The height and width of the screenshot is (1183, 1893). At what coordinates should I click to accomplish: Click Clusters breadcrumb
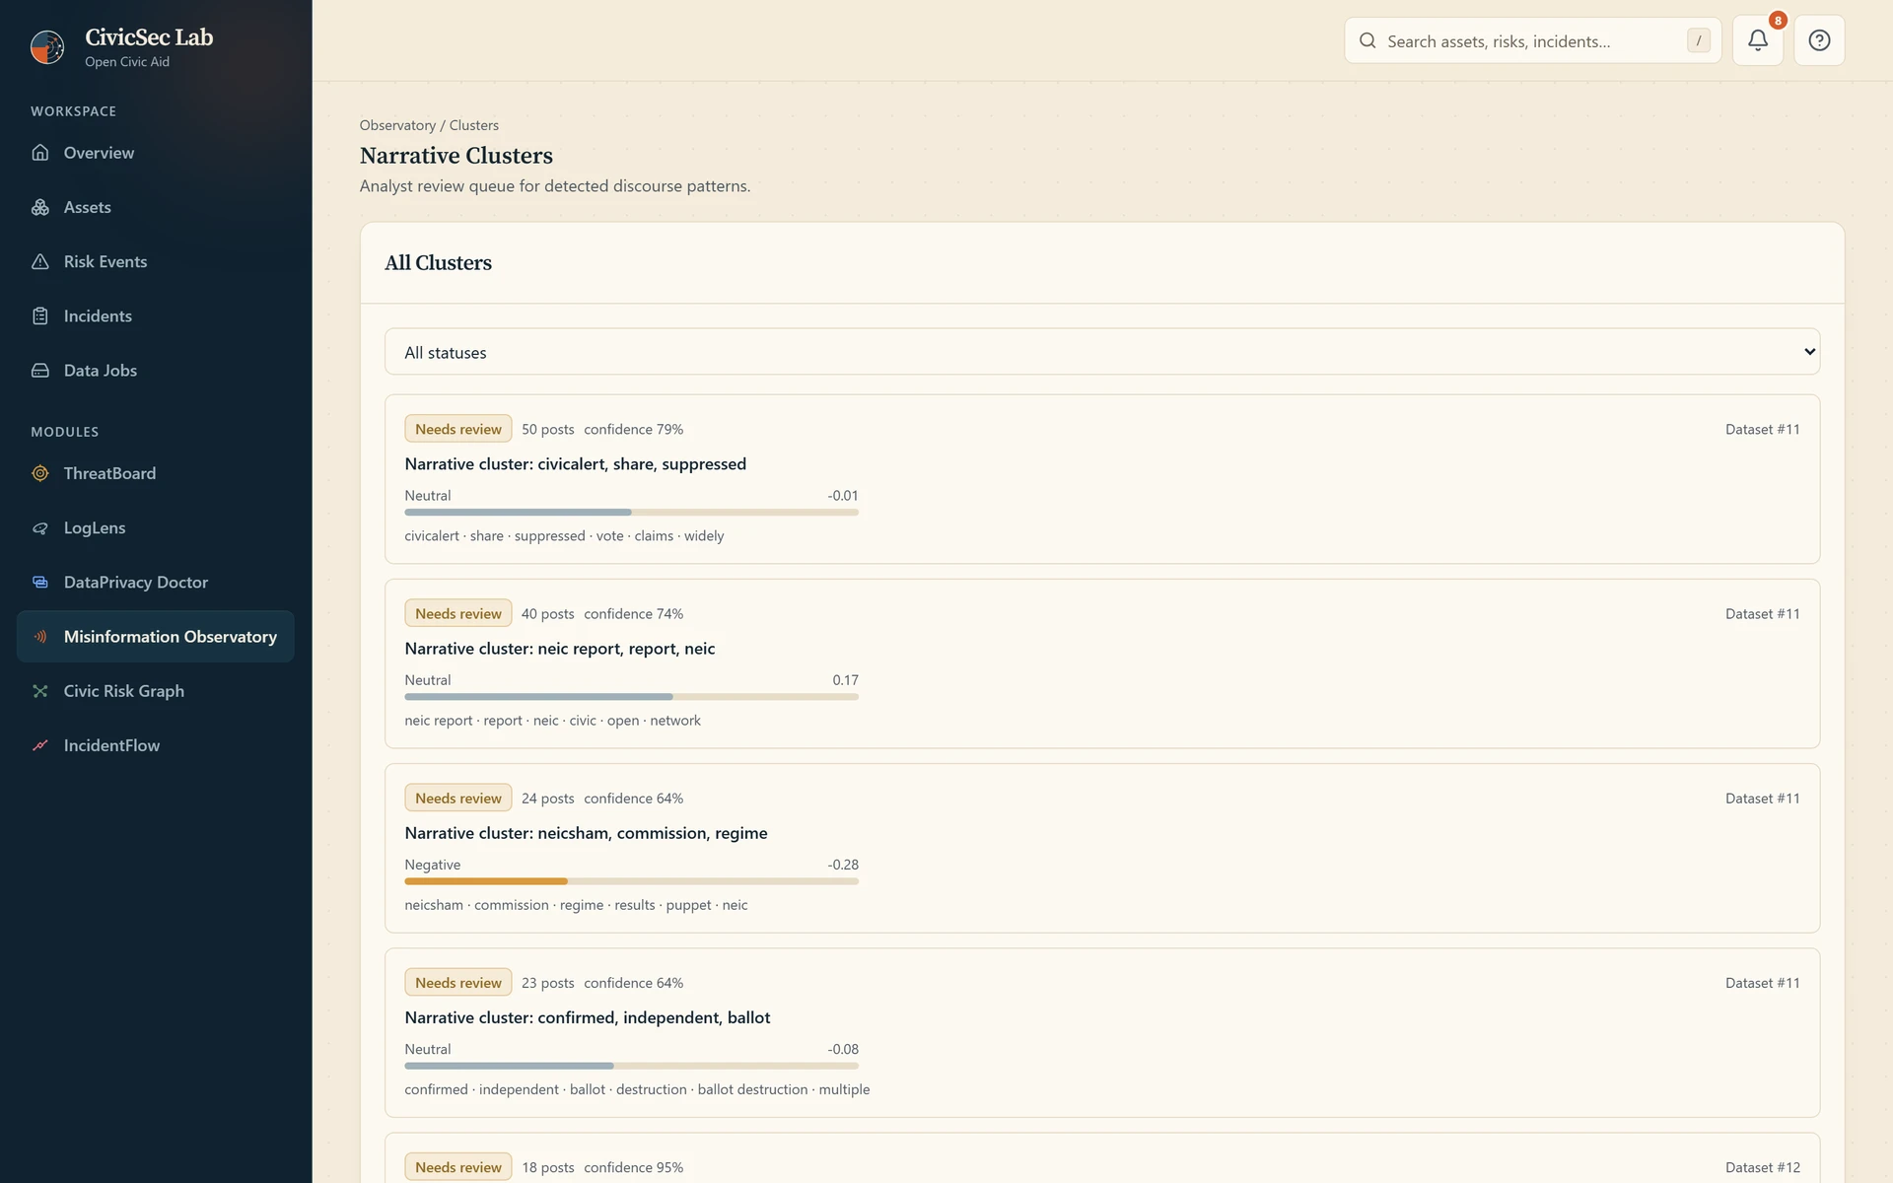[474, 125]
